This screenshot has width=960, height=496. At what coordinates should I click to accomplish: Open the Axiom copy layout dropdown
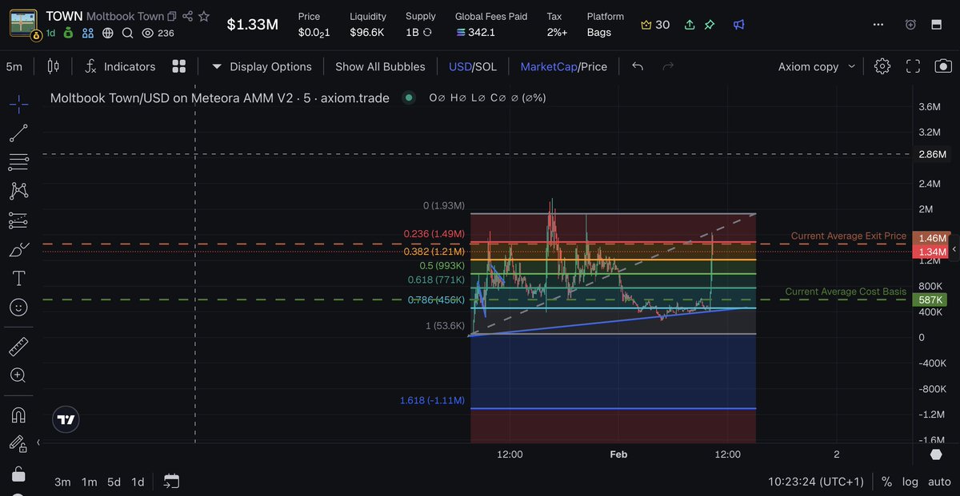pos(816,66)
